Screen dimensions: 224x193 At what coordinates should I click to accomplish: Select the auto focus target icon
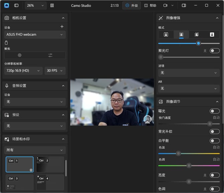19,55
